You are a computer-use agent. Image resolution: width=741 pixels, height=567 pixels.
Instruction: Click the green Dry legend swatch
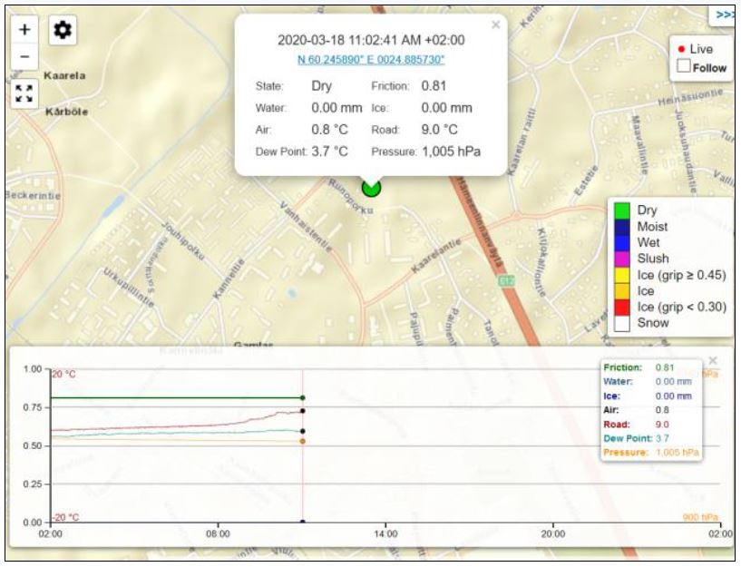click(x=622, y=210)
